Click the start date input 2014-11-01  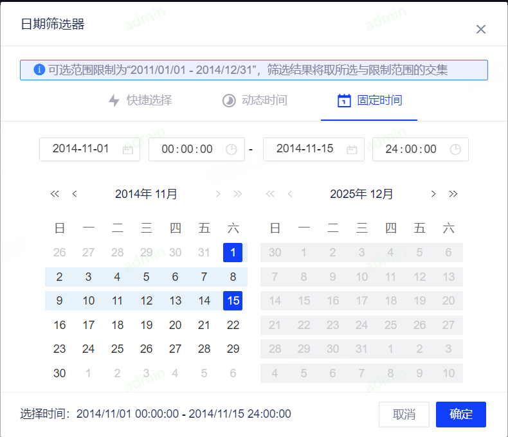pyautogui.click(x=81, y=149)
